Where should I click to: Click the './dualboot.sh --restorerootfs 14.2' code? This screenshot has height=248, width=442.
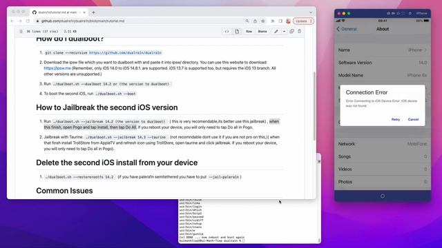click(79, 177)
